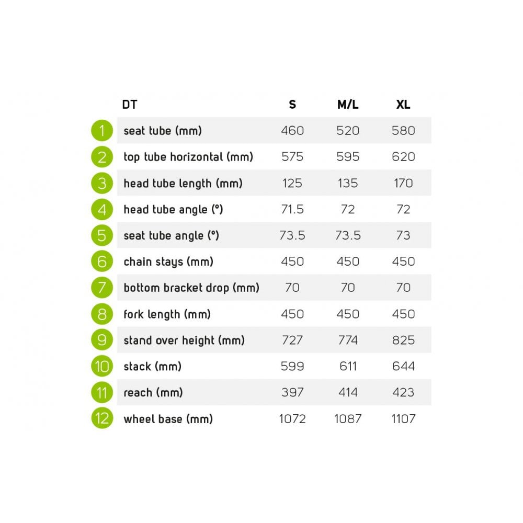The width and height of the screenshot is (523, 523).
Task: Select the M/L size column header
Action: 348,105
